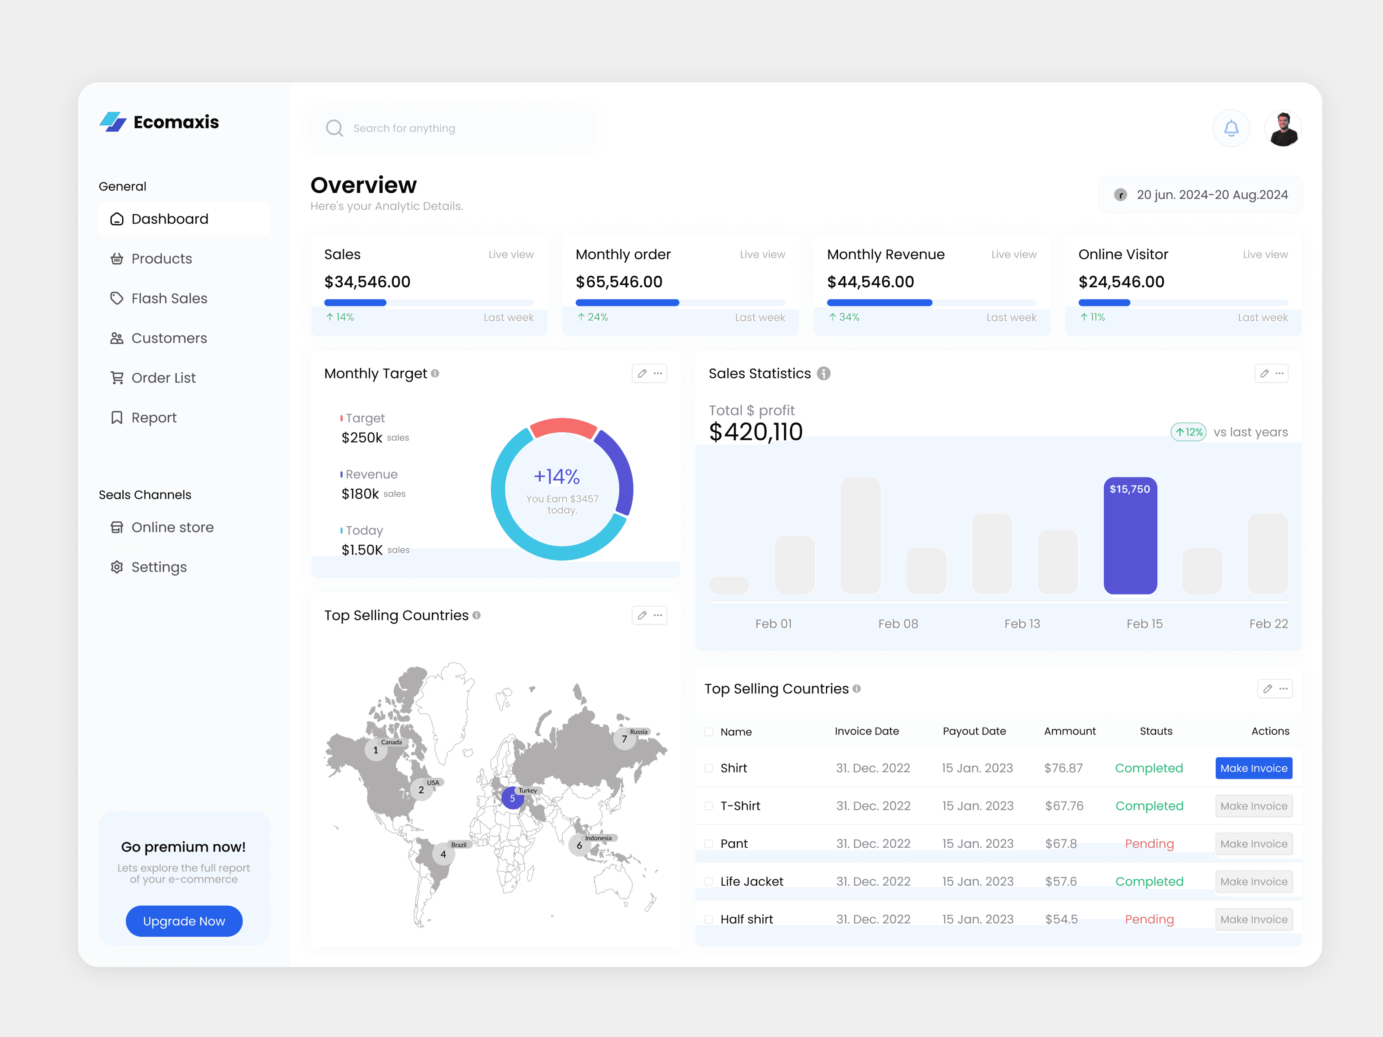Click the Sales Statistics info icon
Screen dimensions: 1383x1037
click(x=823, y=373)
